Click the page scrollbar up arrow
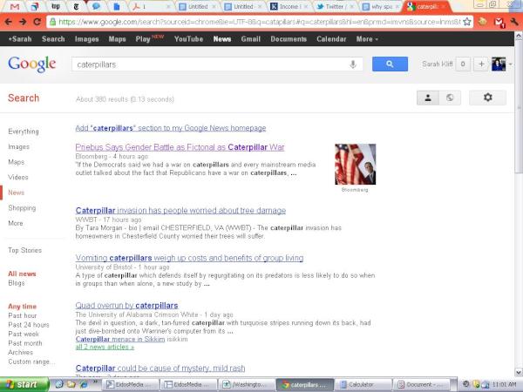523x392 pixels. tap(519, 36)
